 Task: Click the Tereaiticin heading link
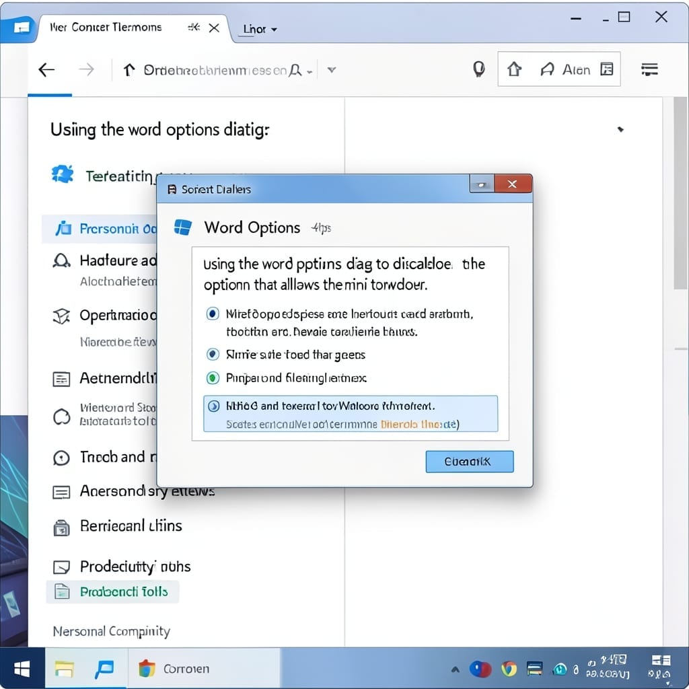[121, 176]
